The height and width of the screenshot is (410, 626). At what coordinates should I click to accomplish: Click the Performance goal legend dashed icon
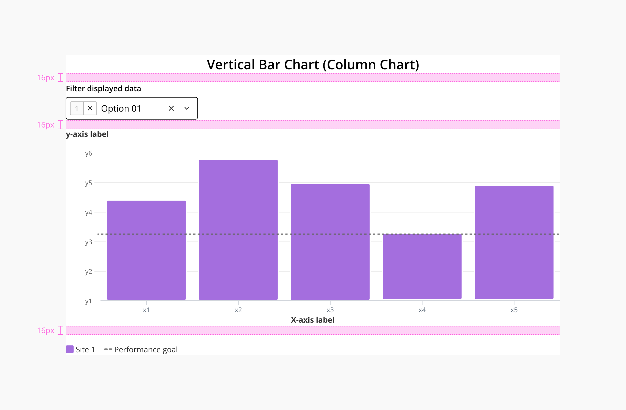108,350
